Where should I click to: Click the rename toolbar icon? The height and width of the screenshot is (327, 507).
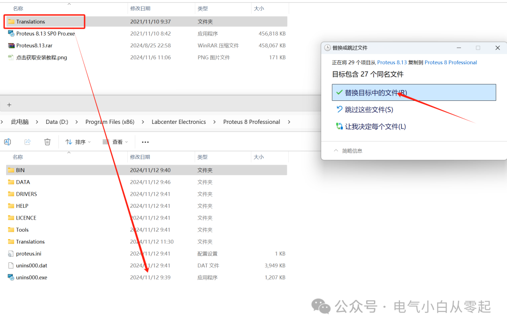point(8,142)
